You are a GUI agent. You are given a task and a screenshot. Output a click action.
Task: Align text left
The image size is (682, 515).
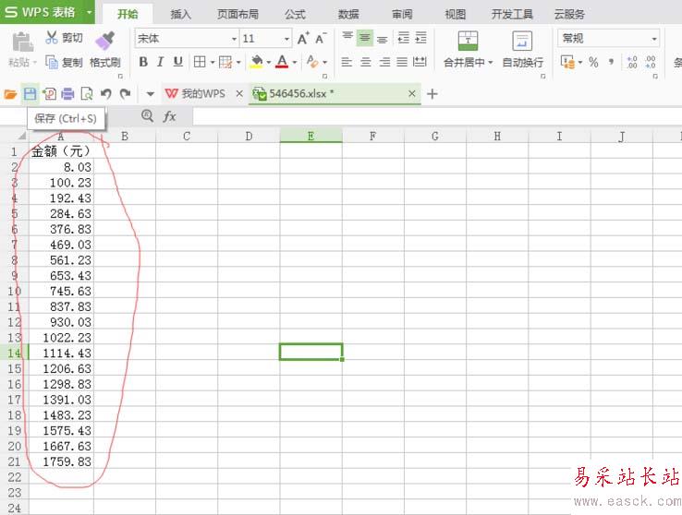[x=347, y=62]
